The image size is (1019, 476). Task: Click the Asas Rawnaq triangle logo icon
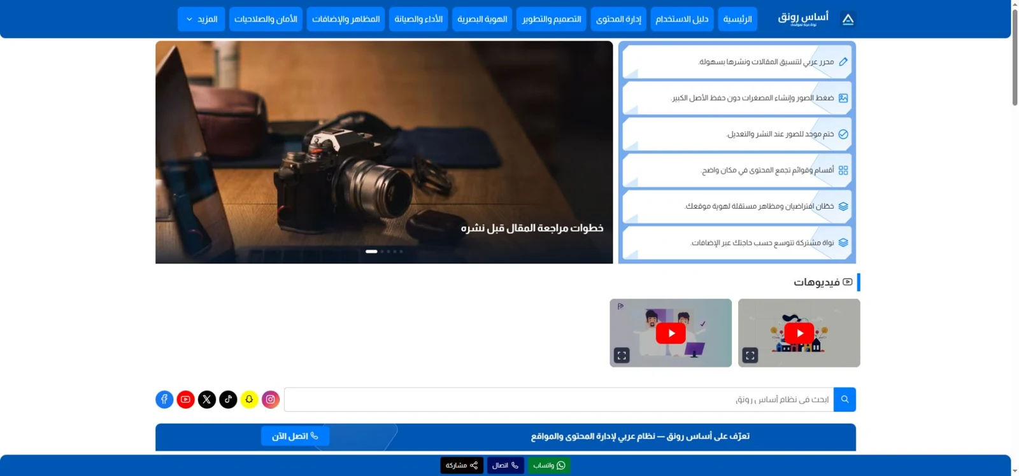848,19
